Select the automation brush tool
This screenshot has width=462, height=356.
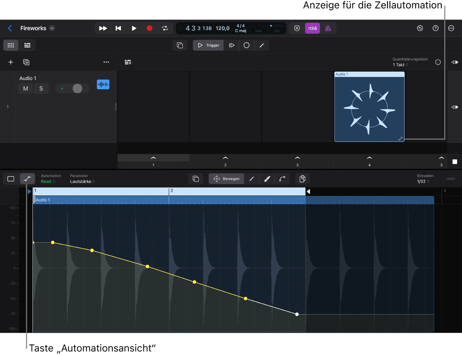point(267,179)
